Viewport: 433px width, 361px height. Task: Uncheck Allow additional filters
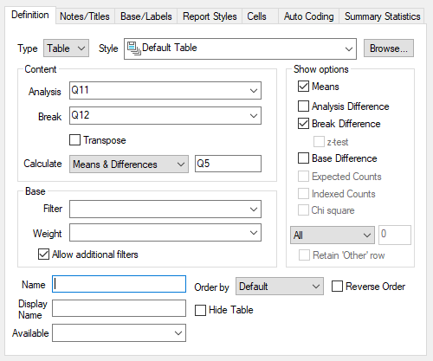click(x=43, y=255)
